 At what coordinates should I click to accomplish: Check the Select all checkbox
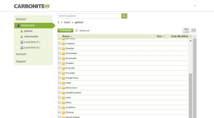click(x=77, y=30)
